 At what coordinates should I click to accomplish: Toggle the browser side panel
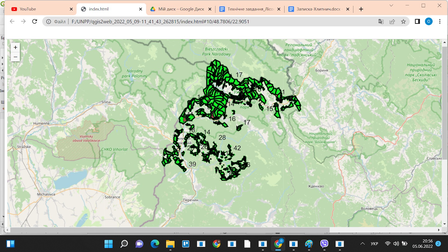[417, 22]
